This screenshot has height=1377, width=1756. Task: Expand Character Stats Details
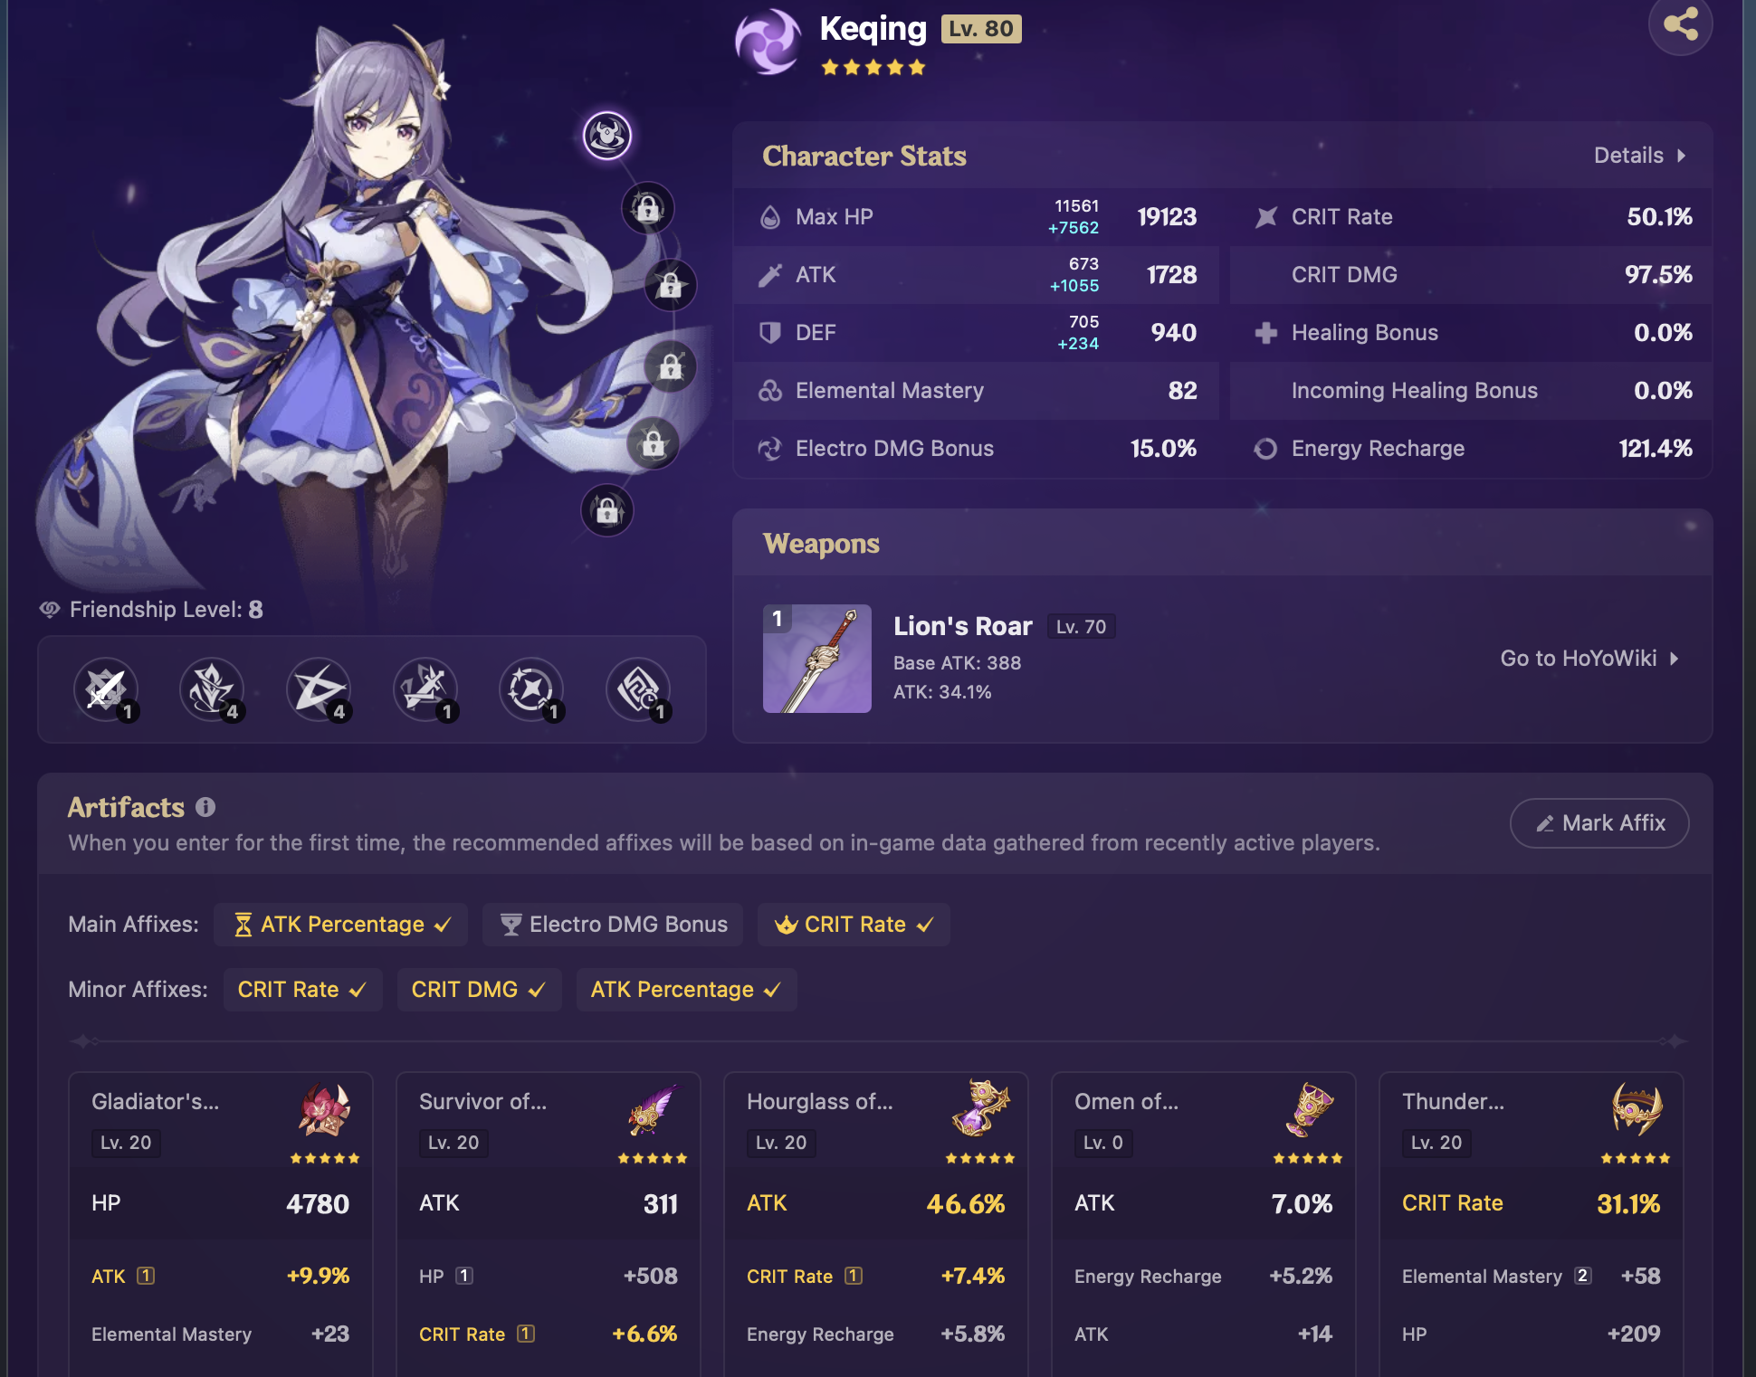[x=1639, y=156]
